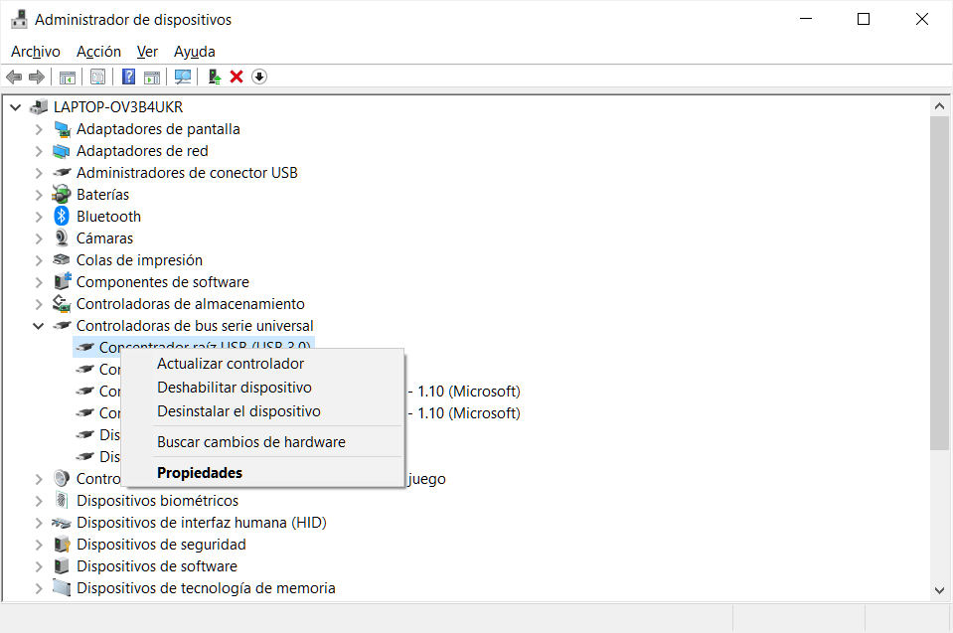Minimize the Administrador de dispositivos window

[x=806, y=20]
